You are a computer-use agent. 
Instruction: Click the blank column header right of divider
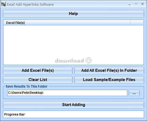point(137,23)
